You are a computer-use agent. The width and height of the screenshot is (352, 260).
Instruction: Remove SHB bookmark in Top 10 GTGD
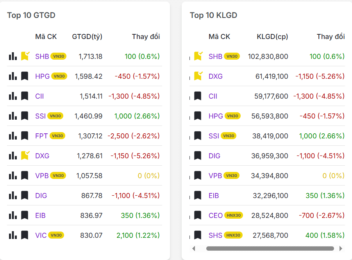click(x=25, y=56)
